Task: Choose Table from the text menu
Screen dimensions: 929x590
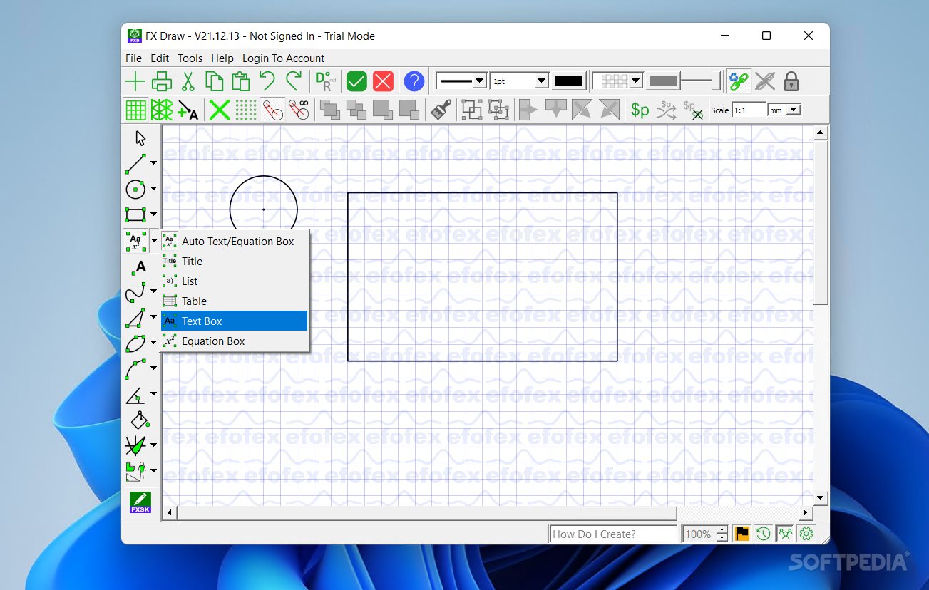Action: tap(235, 301)
